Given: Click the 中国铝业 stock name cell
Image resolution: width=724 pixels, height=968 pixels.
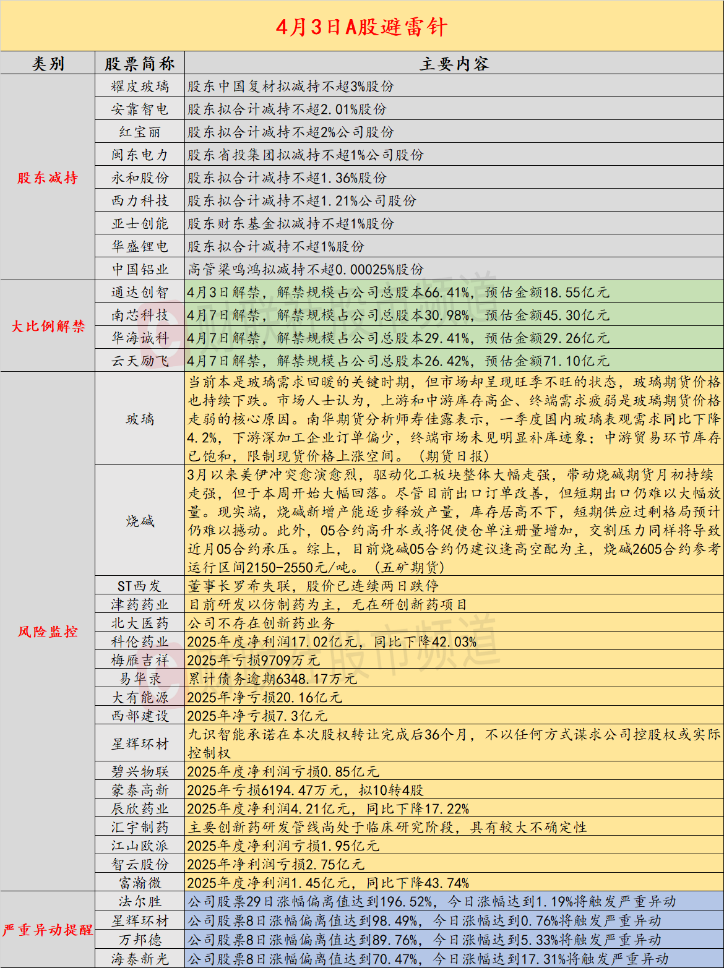Looking at the screenshot, I should pos(140,270).
